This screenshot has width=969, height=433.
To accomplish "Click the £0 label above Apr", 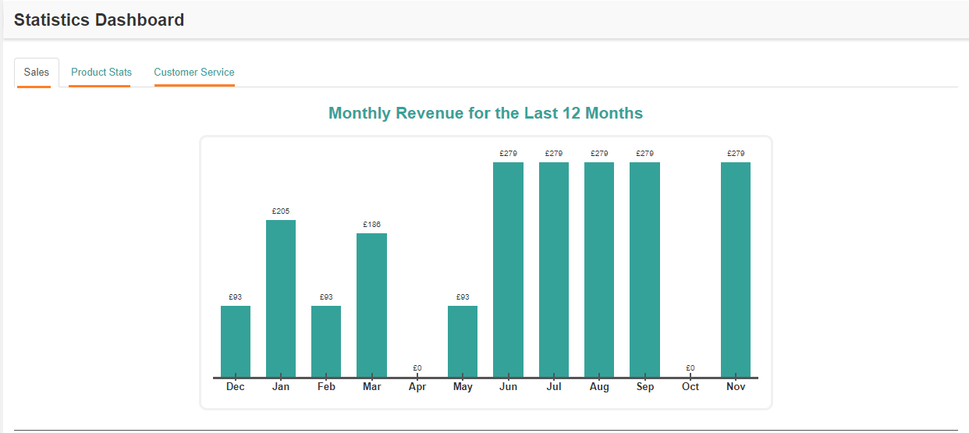I will 417,368.
